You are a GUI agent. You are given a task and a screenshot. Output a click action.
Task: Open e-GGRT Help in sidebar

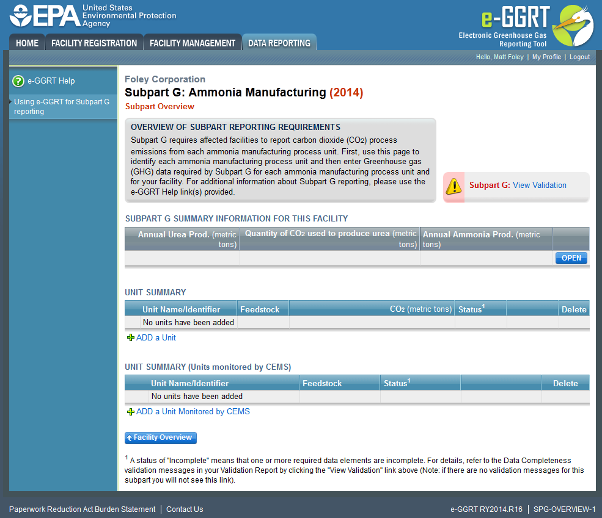[x=51, y=81]
